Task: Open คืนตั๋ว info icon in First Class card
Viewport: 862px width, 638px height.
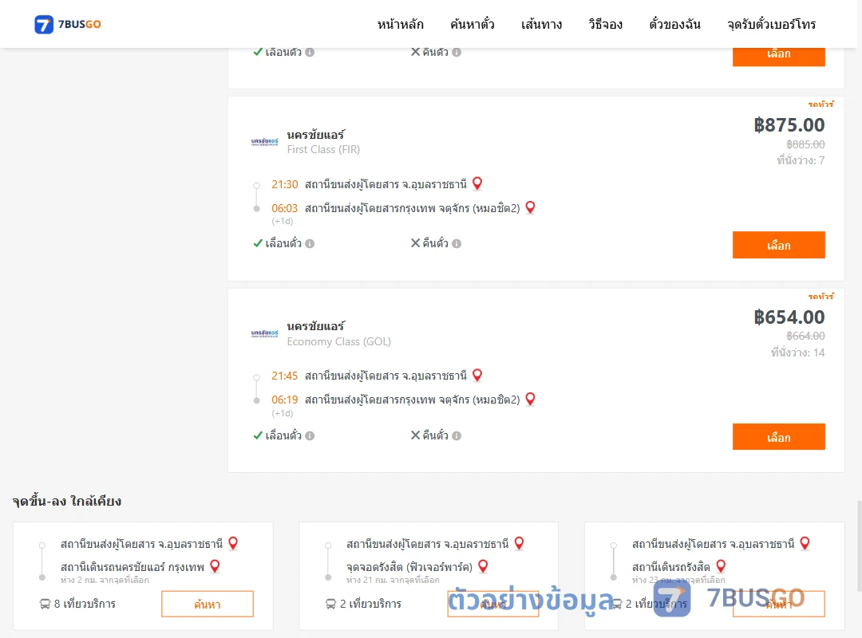Action: [457, 243]
